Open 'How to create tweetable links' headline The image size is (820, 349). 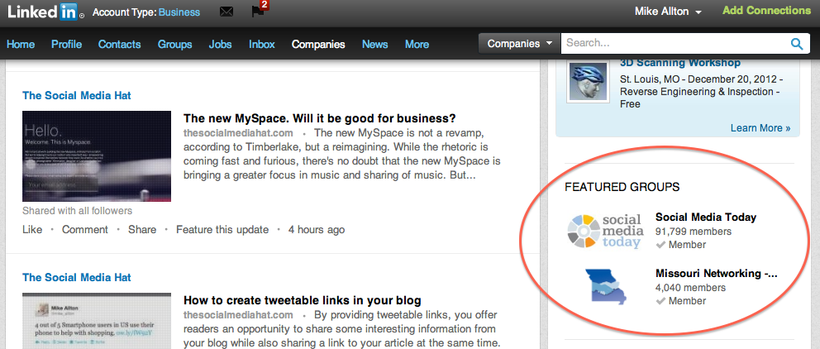[x=303, y=300]
